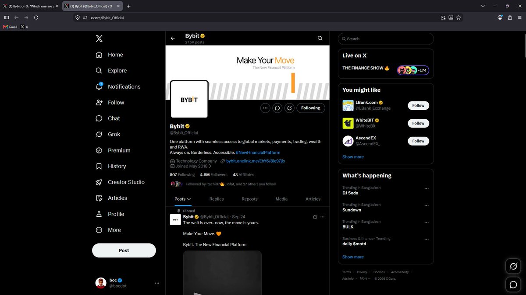Click the Post button

click(124, 250)
